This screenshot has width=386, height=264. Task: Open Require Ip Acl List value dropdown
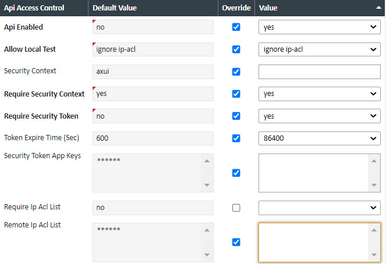click(319, 208)
